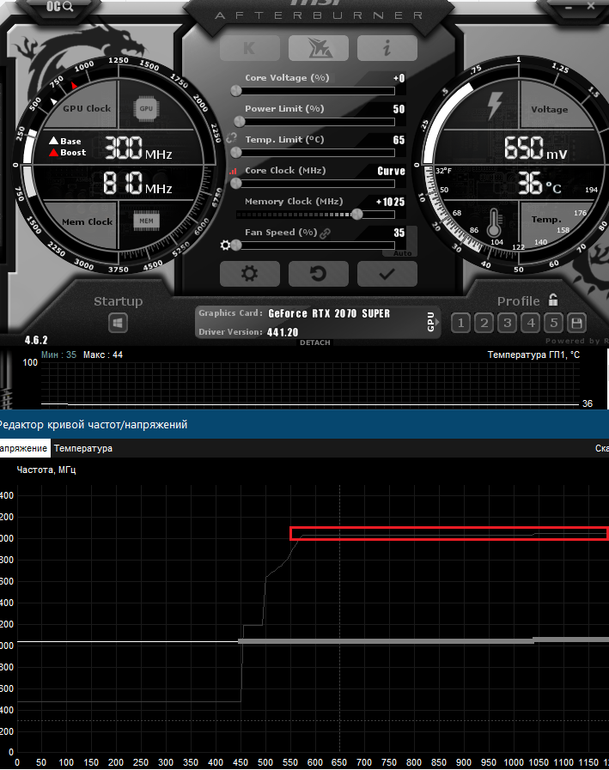
Task: Expand the GPU selector arrow
Action: pos(437,322)
